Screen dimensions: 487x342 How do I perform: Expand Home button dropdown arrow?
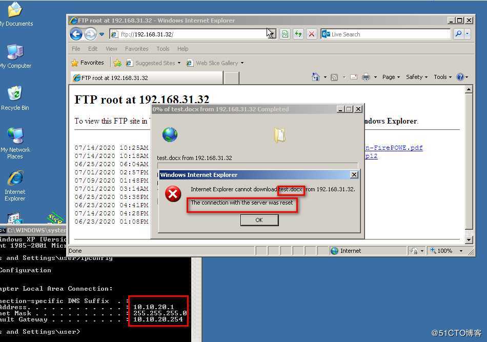(x=325, y=77)
